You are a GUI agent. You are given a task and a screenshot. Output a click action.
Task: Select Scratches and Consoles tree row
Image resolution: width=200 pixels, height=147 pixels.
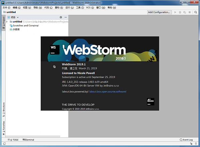(37, 26)
